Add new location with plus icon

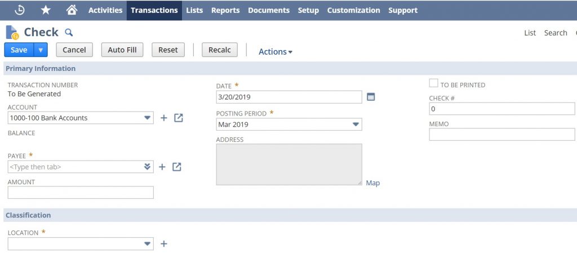click(164, 244)
